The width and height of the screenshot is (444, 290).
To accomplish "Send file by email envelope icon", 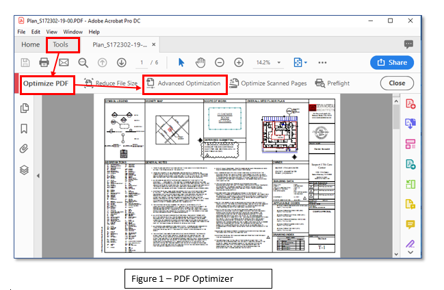I will [x=64, y=62].
